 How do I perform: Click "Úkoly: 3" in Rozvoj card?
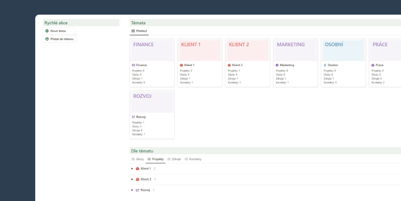[x=137, y=126]
